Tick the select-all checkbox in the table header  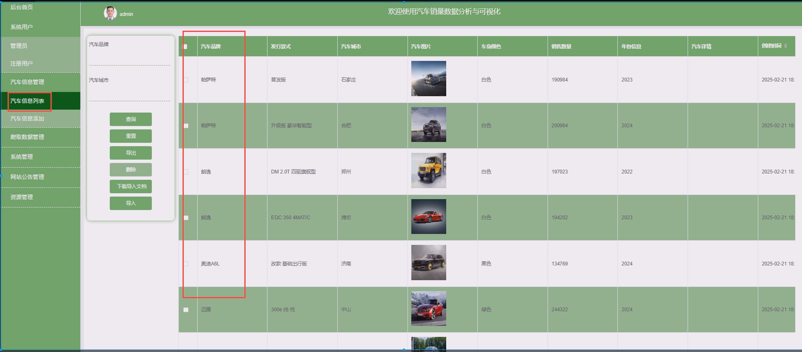(185, 47)
